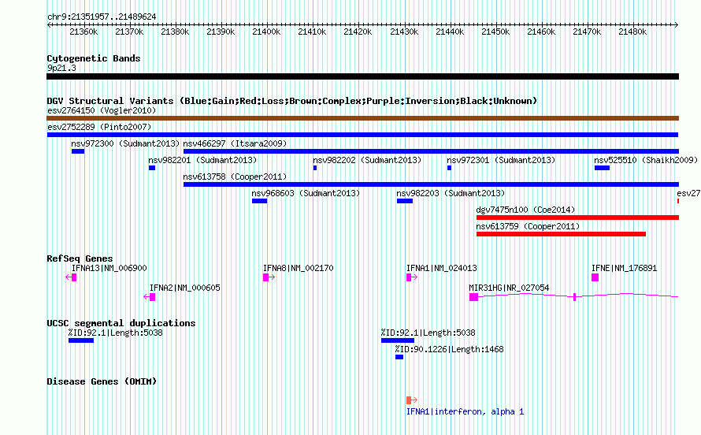Click the esv2752289 (Pinto2007) label
Screen dimensions: 701x435
[99, 127]
